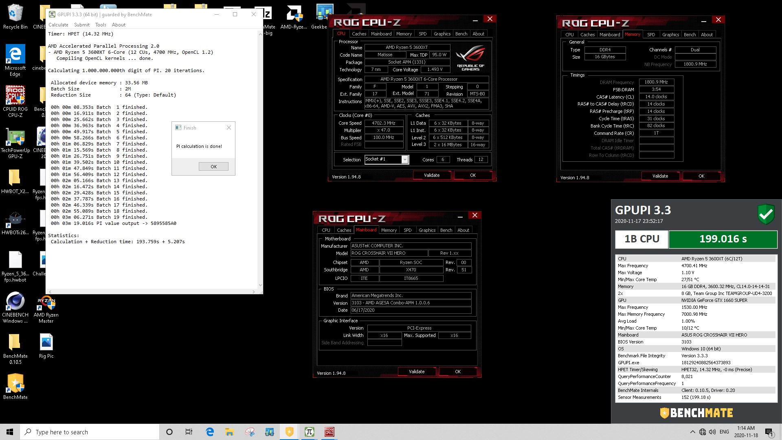Open Edge from the taskbar
Image resolution: width=782 pixels, height=440 pixels.
click(210, 432)
